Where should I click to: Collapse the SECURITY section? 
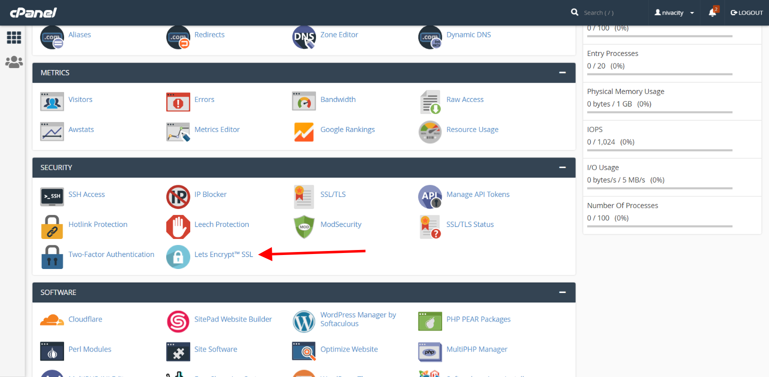pyautogui.click(x=563, y=167)
